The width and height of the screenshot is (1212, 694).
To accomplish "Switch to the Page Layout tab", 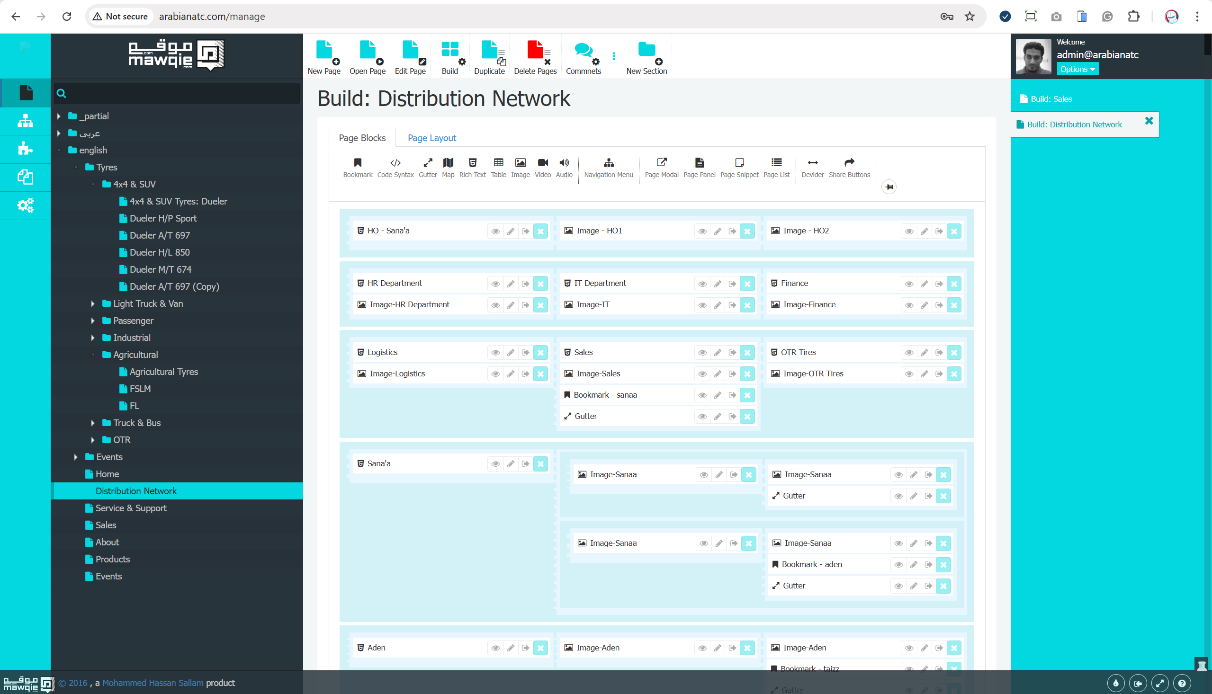I will [x=431, y=138].
